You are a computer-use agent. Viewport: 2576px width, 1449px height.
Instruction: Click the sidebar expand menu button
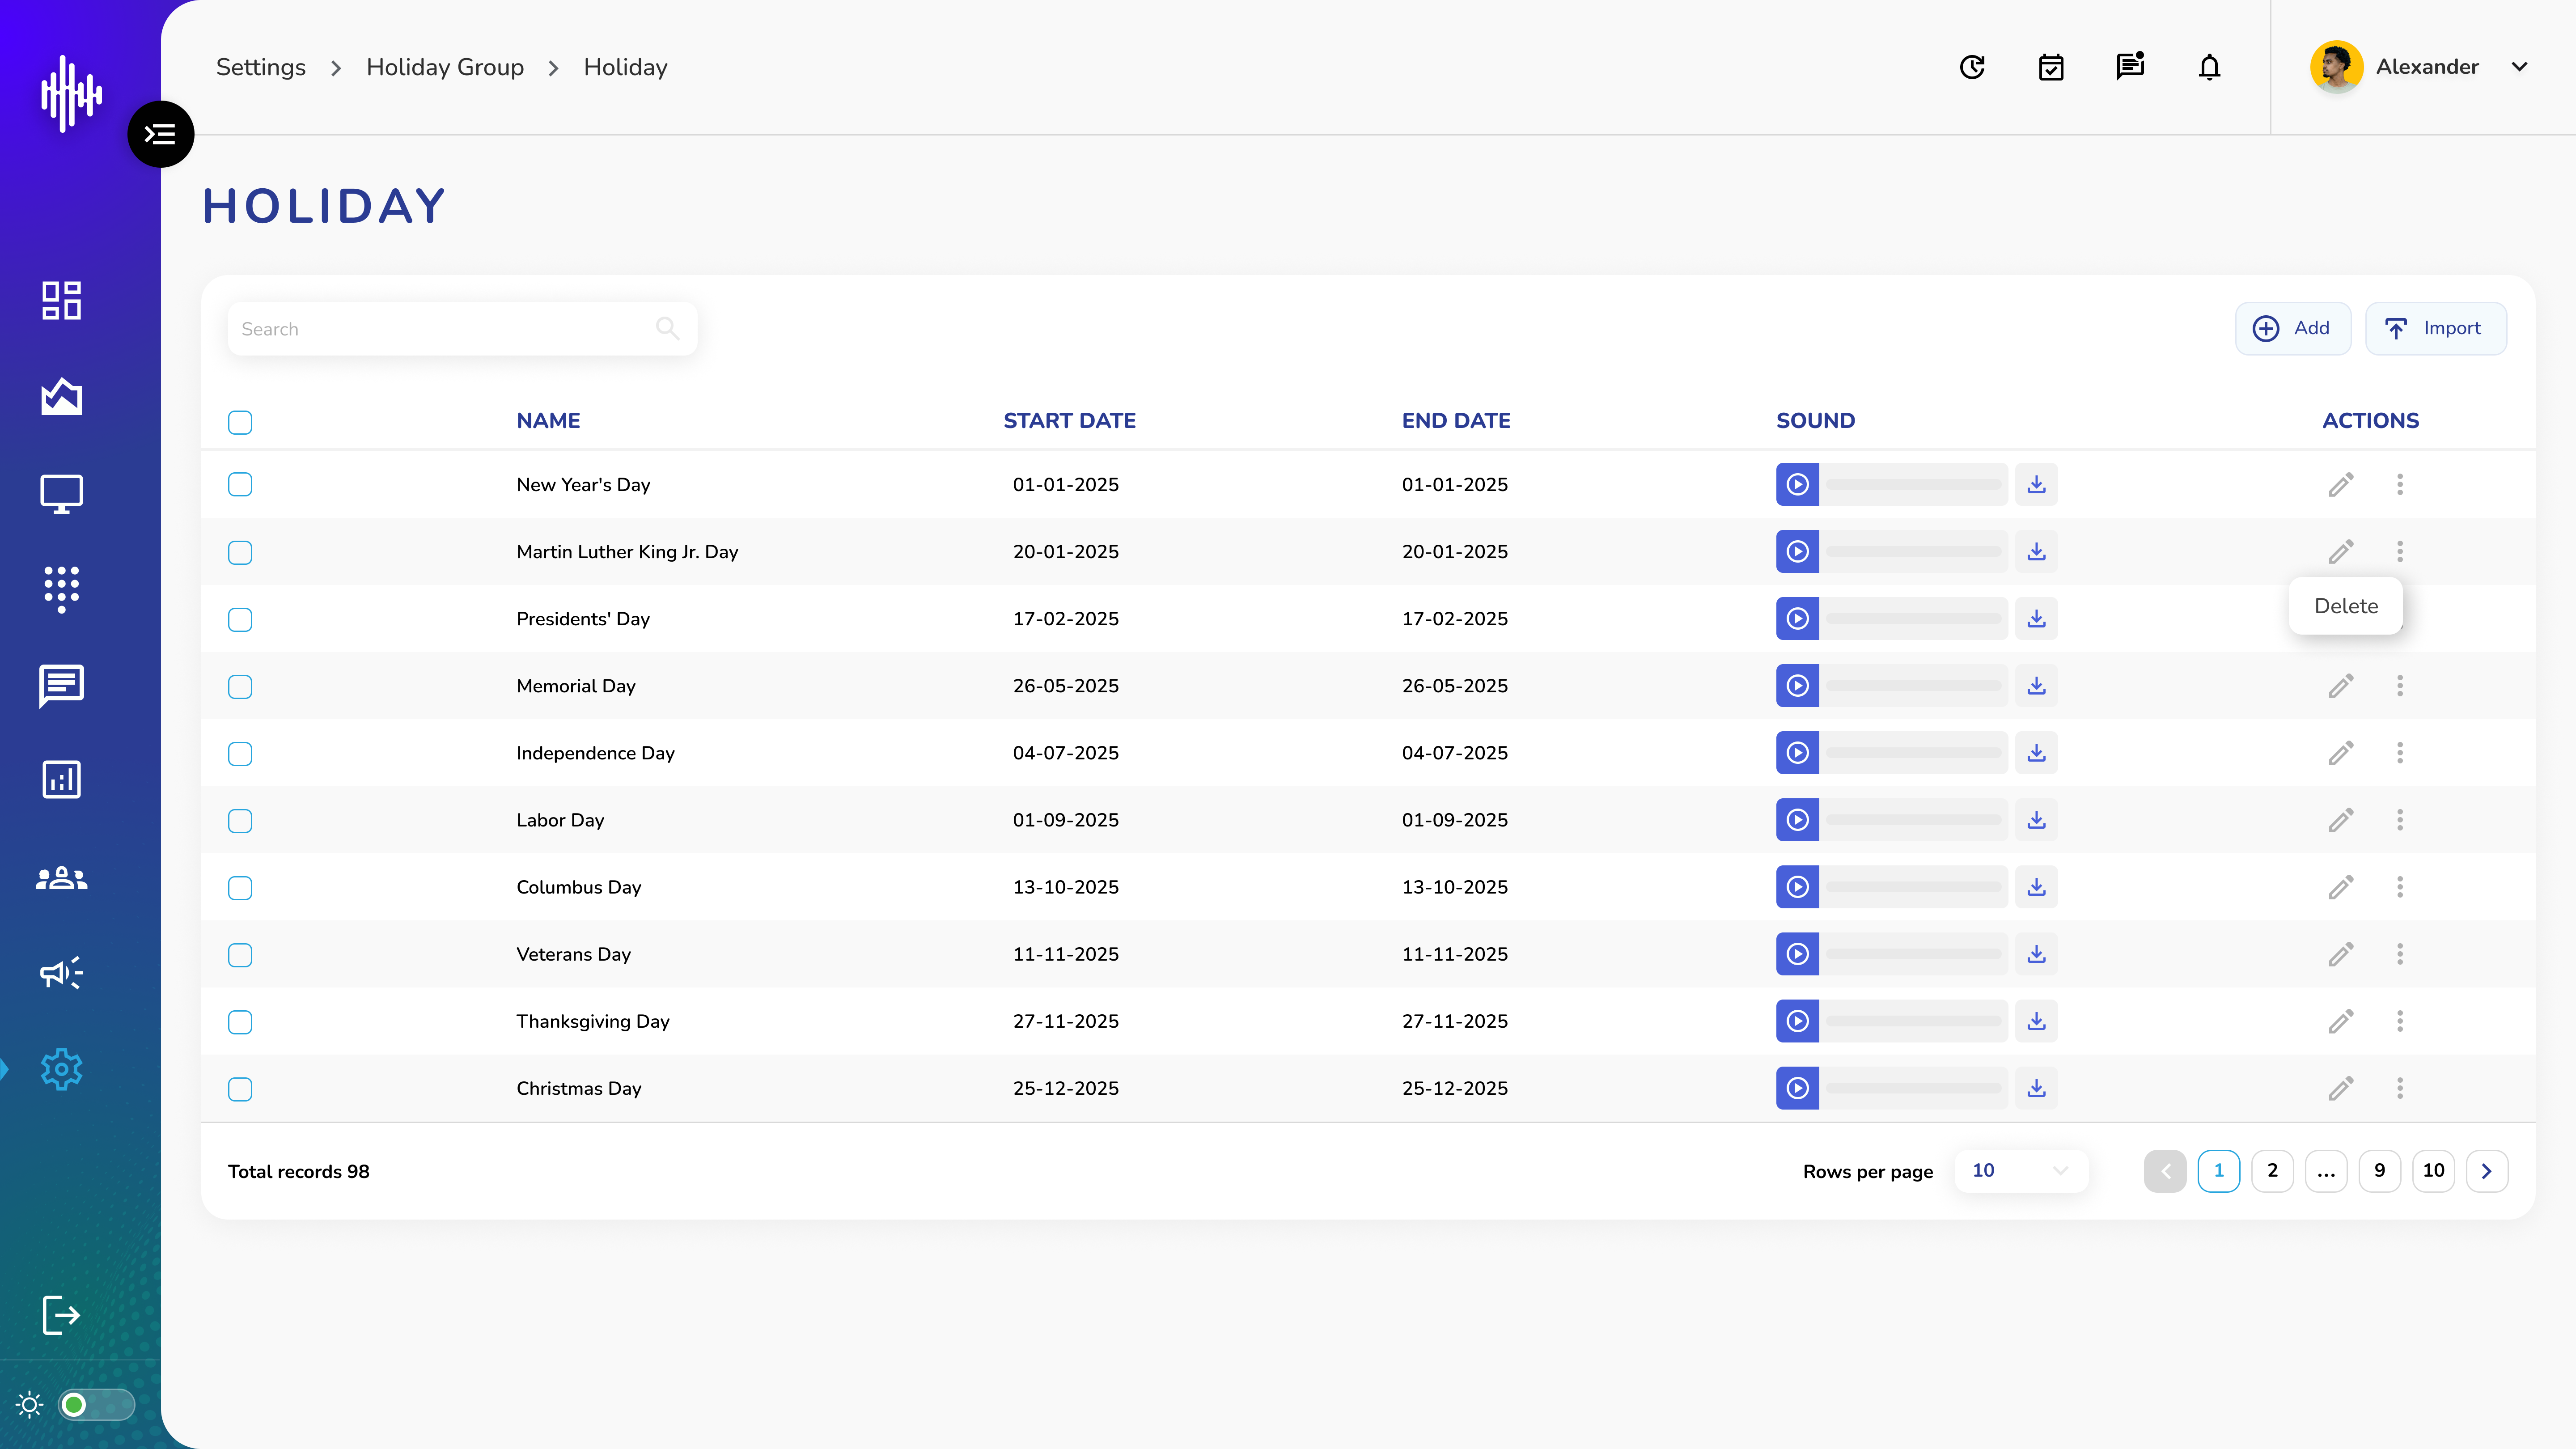pyautogui.click(x=161, y=134)
